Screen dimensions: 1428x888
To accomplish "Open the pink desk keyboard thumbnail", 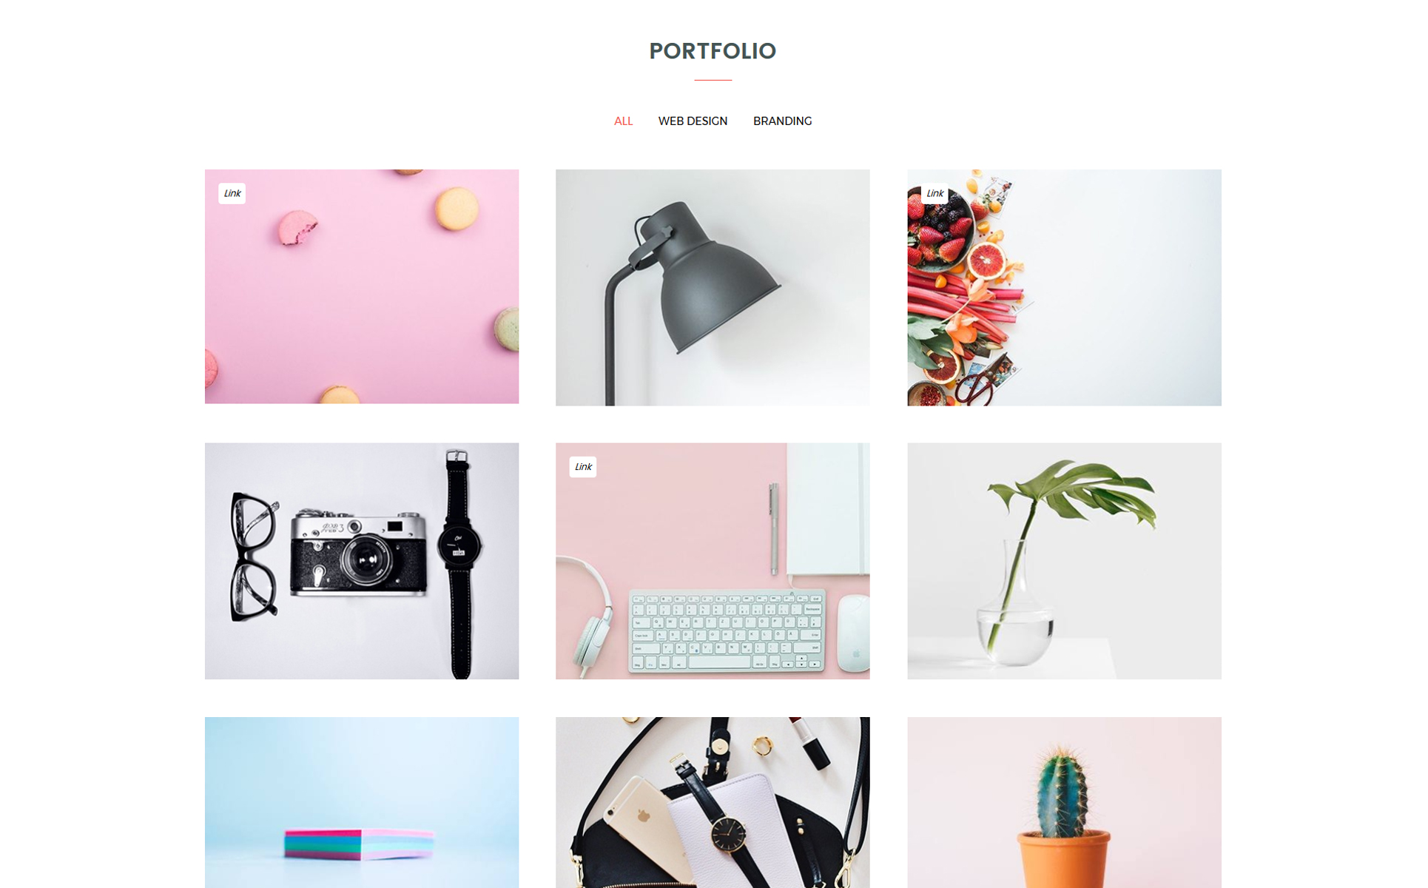I will (713, 561).
